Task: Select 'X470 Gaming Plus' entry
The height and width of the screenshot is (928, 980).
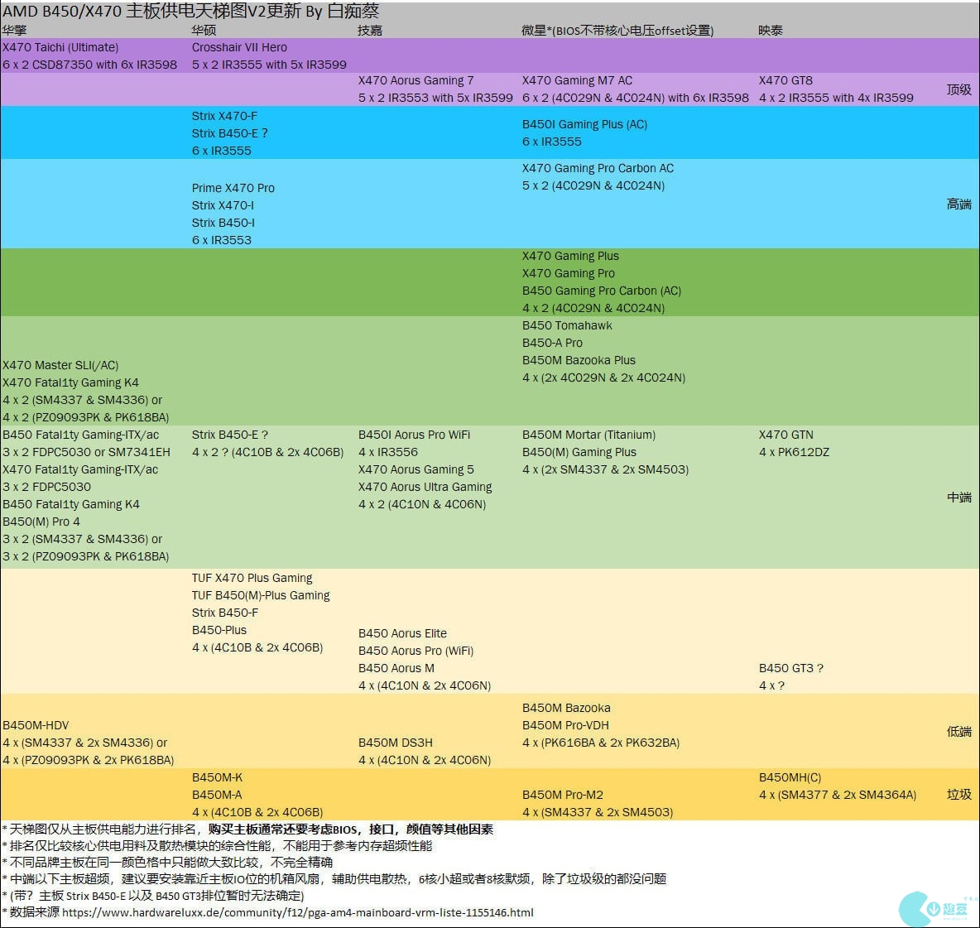Action: click(x=570, y=257)
